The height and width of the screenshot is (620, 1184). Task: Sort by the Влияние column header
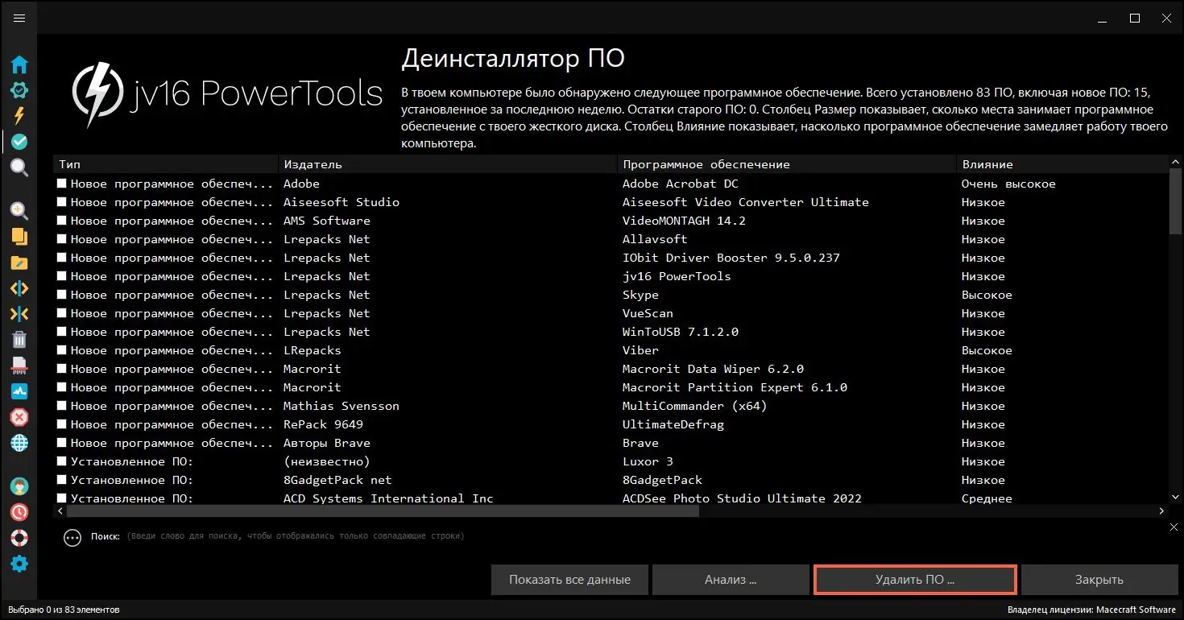point(1062,164)
